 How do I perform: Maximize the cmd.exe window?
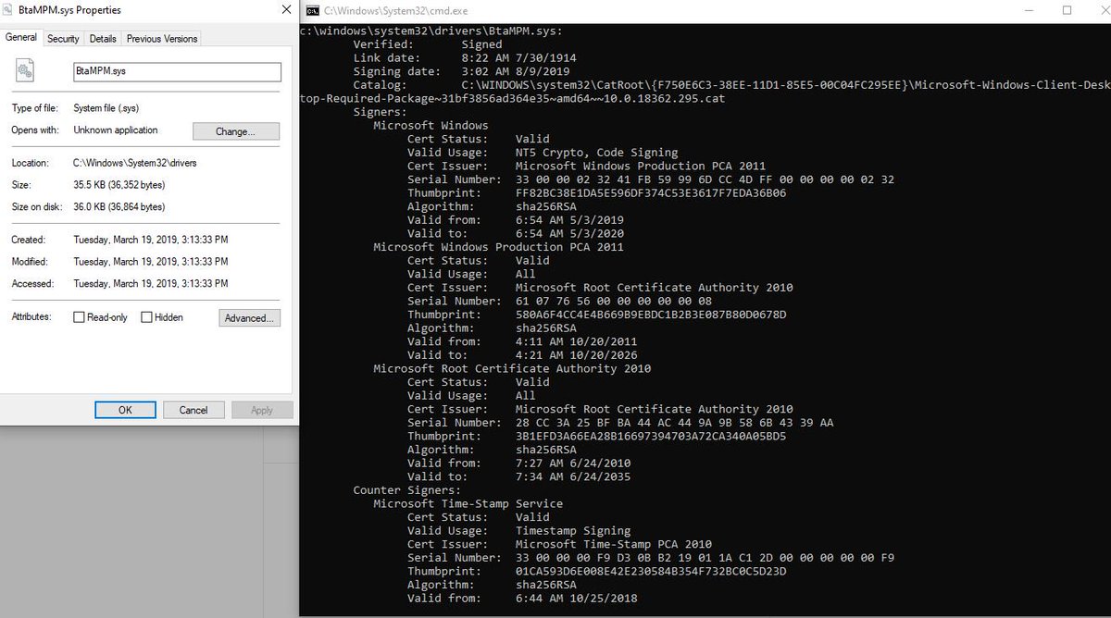pos(1067,10)
